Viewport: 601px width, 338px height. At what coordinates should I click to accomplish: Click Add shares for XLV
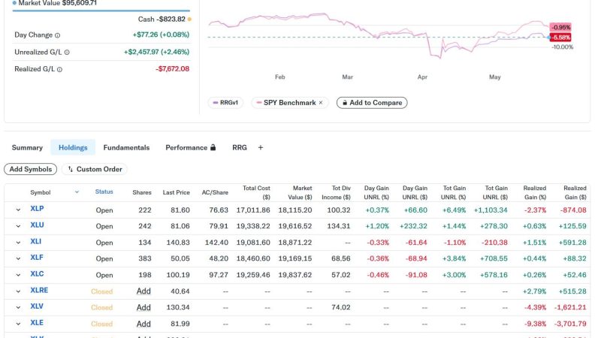[x=143, y=307]
